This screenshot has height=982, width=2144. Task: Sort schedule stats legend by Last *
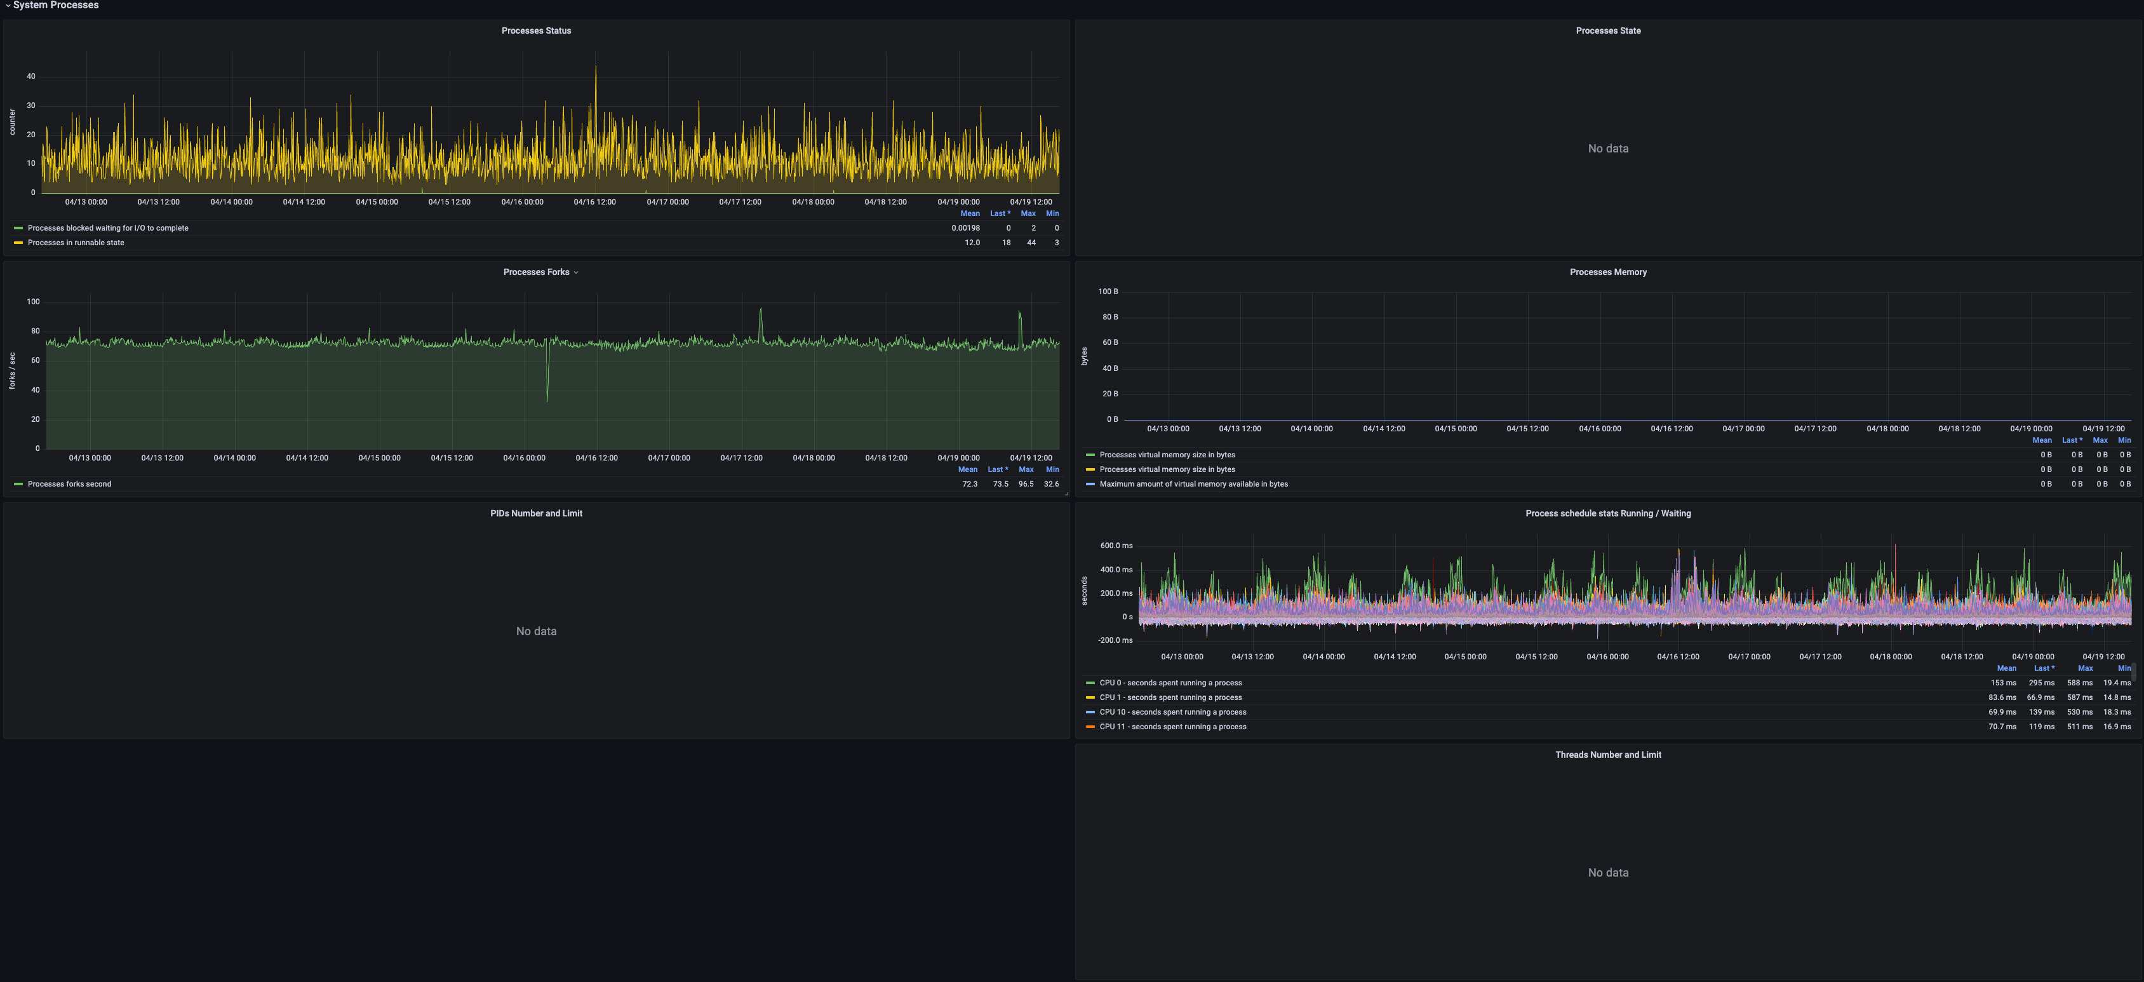(x=2044, y=669)
